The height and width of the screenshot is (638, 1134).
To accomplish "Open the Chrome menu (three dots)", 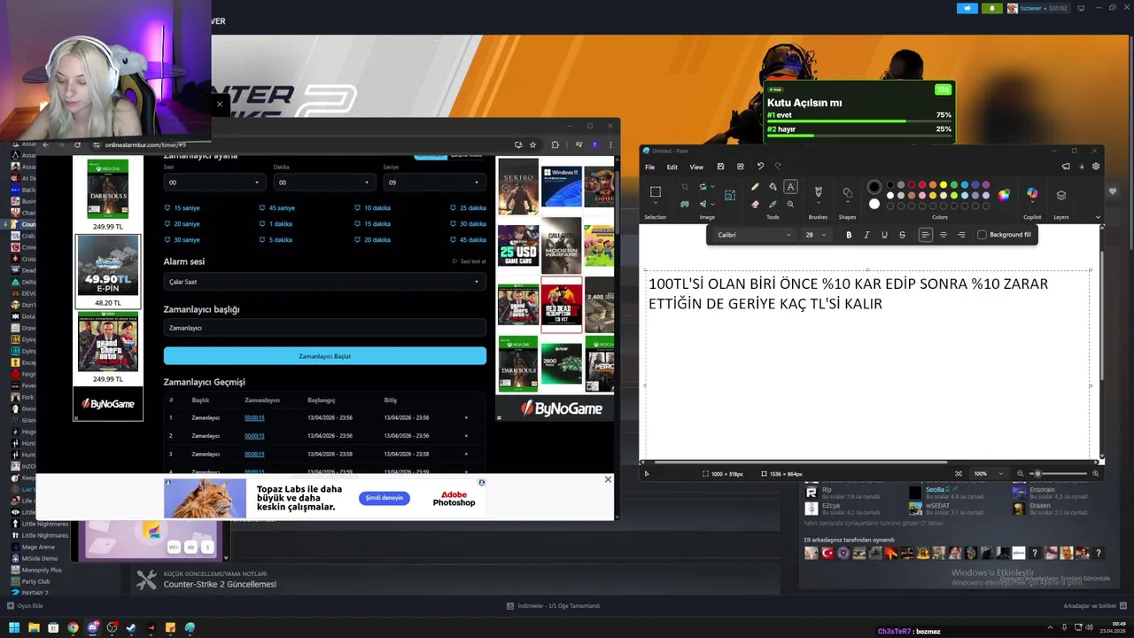I will pyautogui.click(x=610, y=144).
